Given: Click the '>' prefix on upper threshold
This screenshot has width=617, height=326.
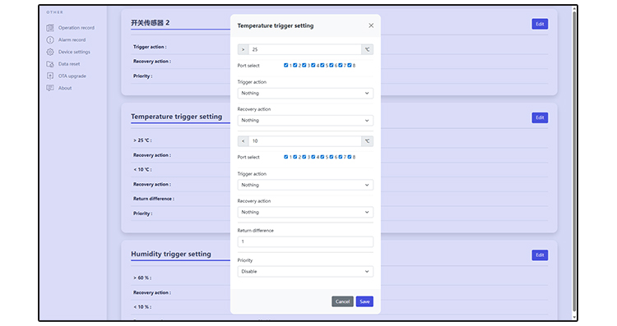Looking at the screenshot, I should [244, 49].
